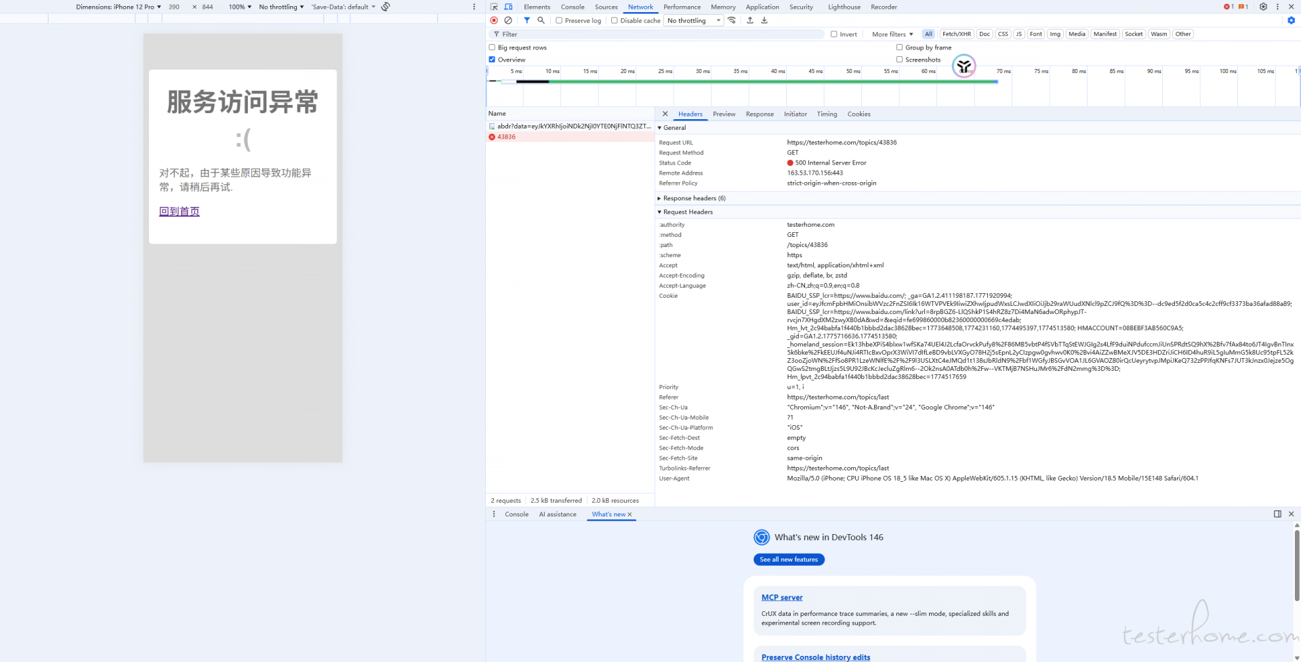Viewport: 1301px width, 662px height.
Task: Click the See all new features button
Action: (x=789, y=560)
